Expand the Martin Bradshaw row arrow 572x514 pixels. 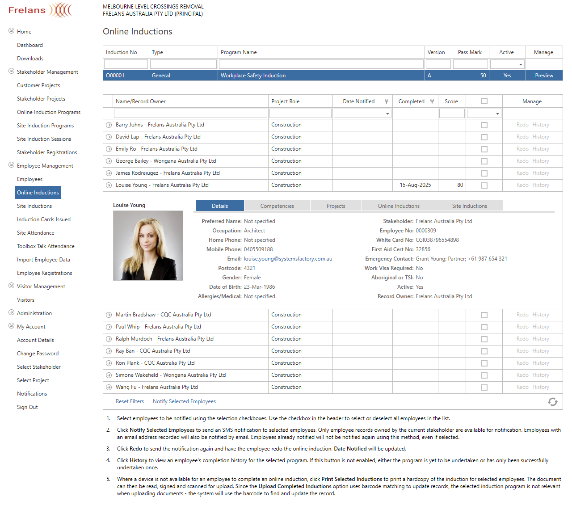click(x=109, y=315)
